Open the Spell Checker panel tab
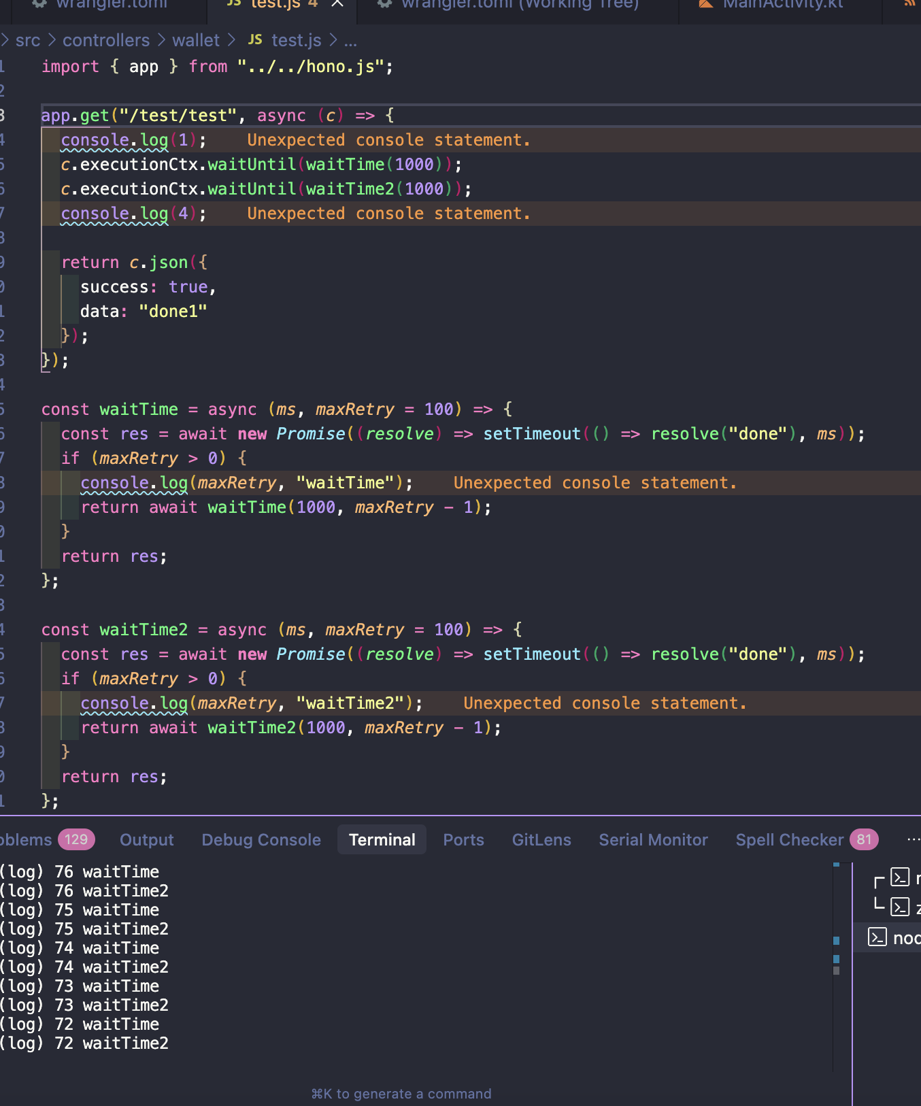 point(807,839)
